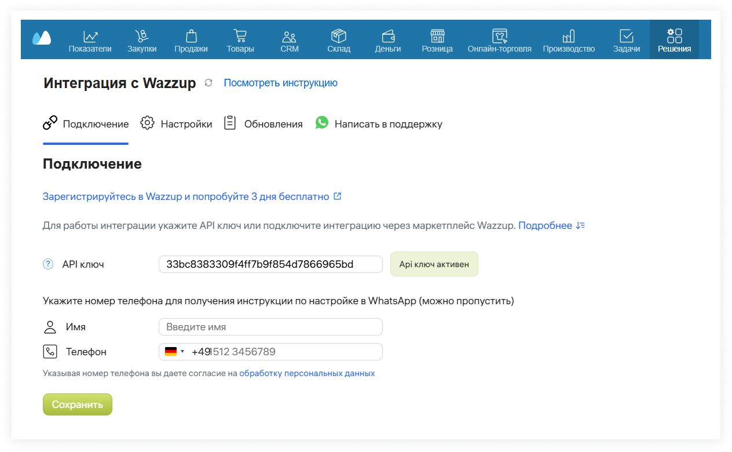The height and width of the screenshot is (452, 732).
Task: Click the refresh icon beside Интеграция с Wazzup
Action: coord(208,83)
